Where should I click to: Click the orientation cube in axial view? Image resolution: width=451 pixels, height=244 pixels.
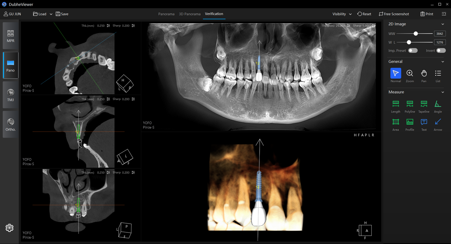tap(125, 83)
